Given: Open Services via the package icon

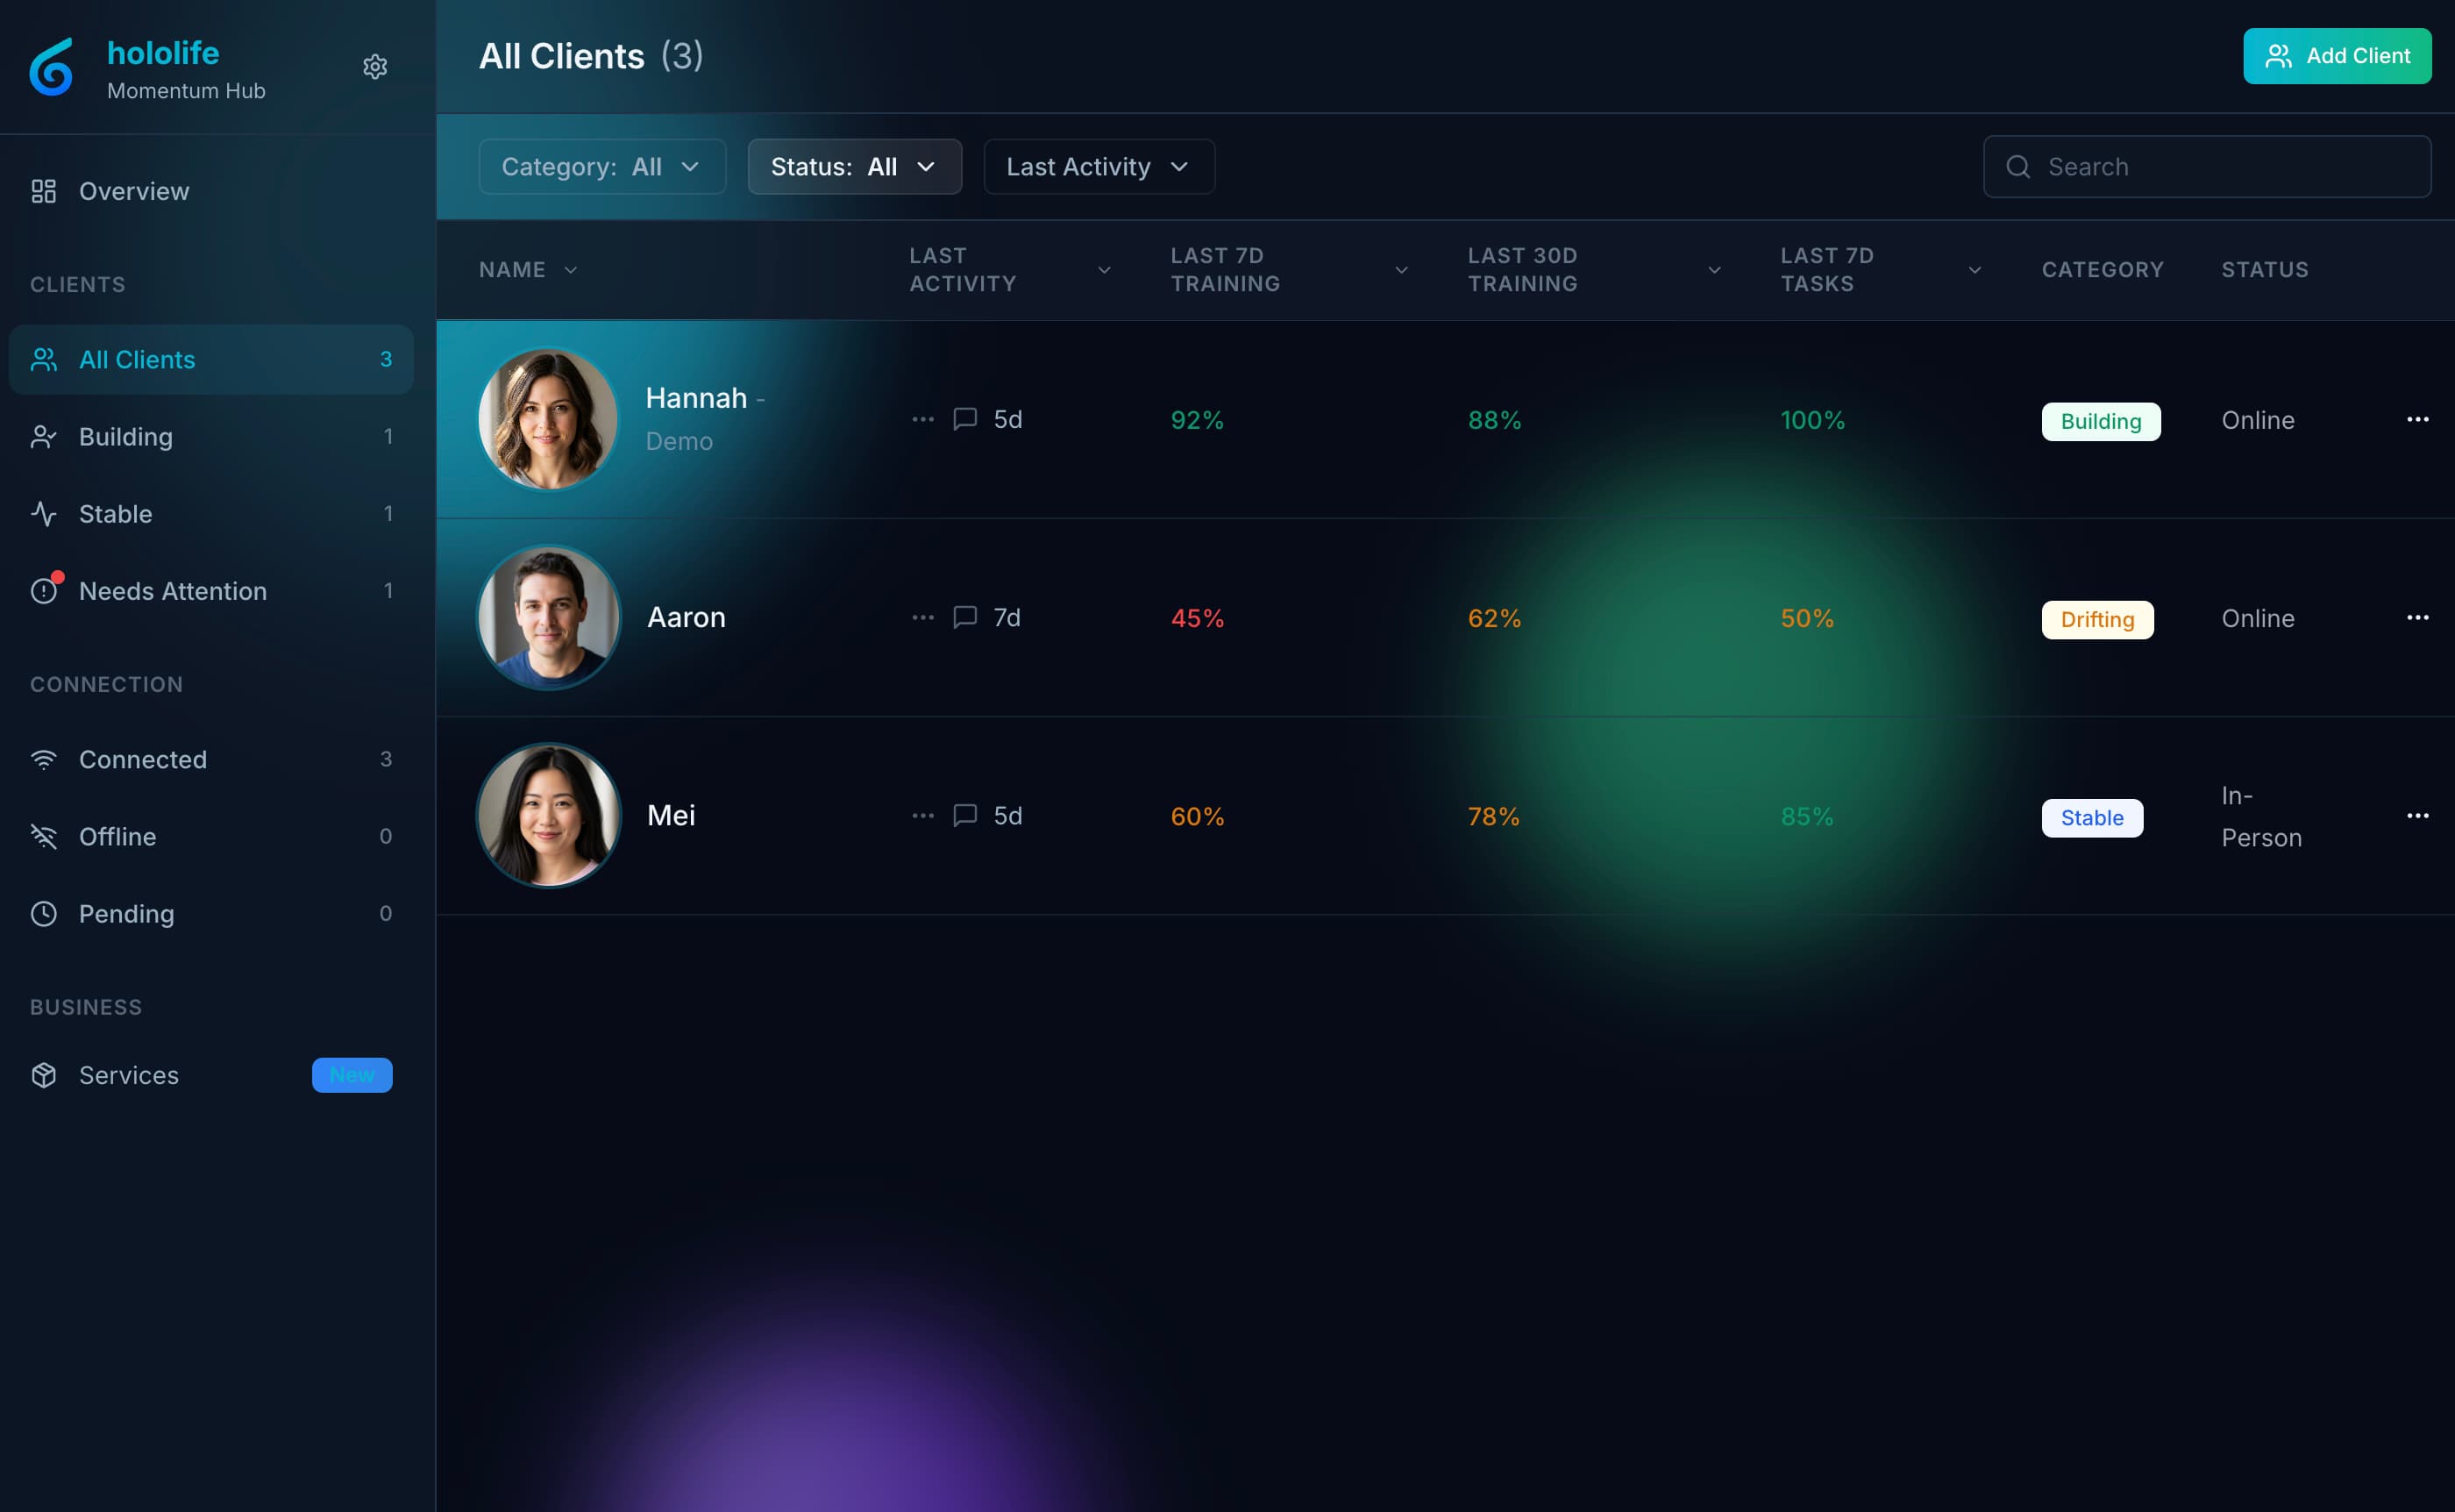Looking at the screenshot, I should click(44, 1075).
